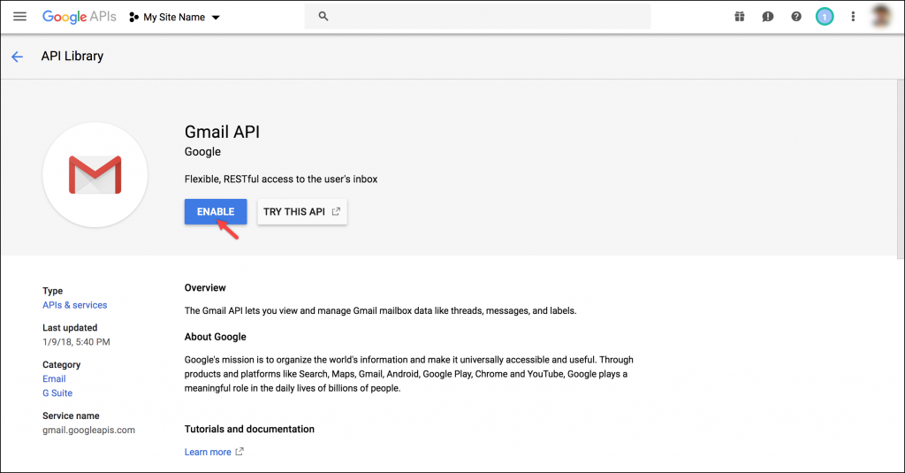
Task: Open the send feedback icon
Action: (768, 17)
